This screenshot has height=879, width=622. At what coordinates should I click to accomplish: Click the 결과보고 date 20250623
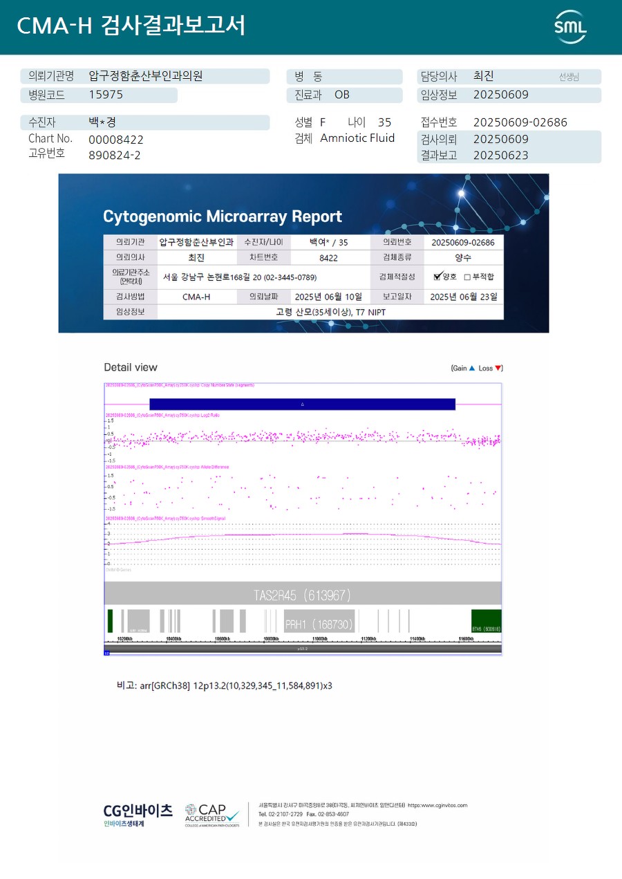[501, 156]
